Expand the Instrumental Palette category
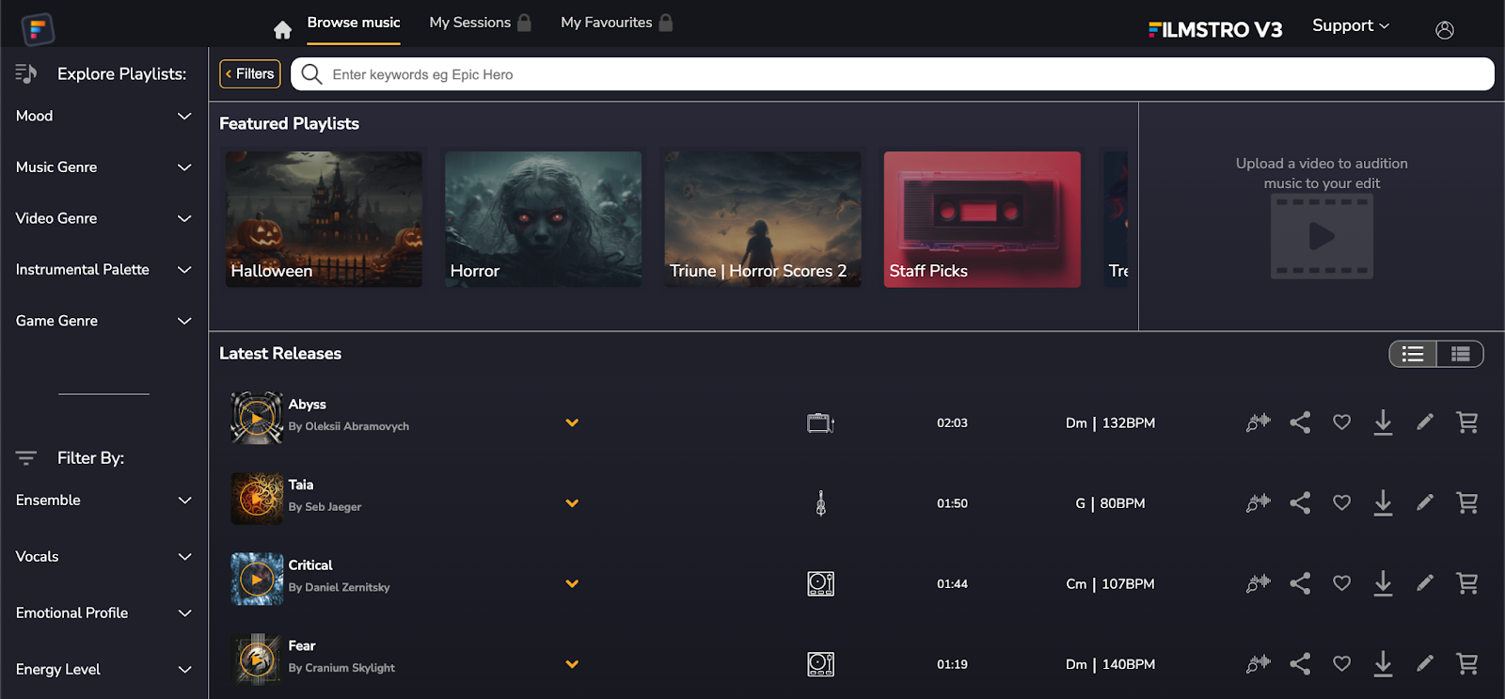This screenshot has height=699, width=1505. pos(103,270)
